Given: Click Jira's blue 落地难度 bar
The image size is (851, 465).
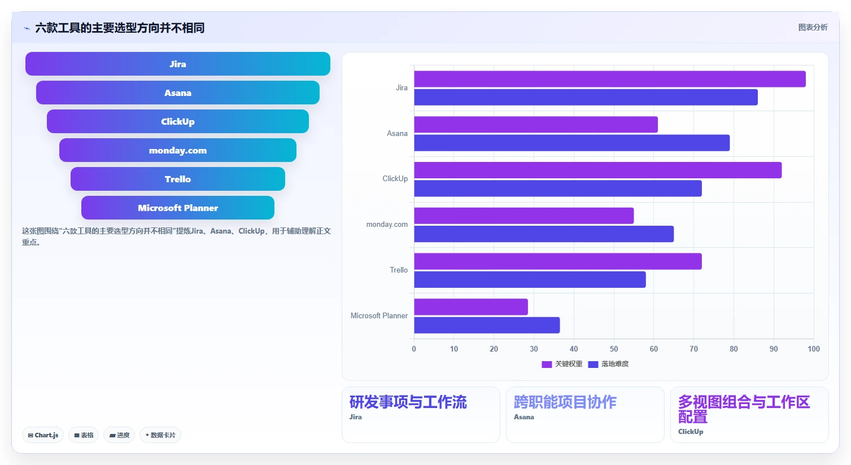Looking at the screenshot, I should (x=586, y=97).
